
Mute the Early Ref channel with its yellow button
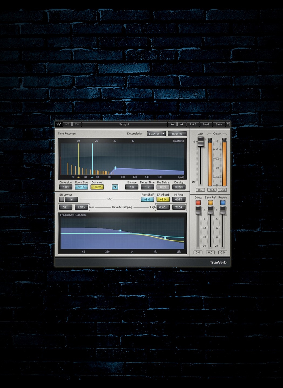click(x=210, y=203)
